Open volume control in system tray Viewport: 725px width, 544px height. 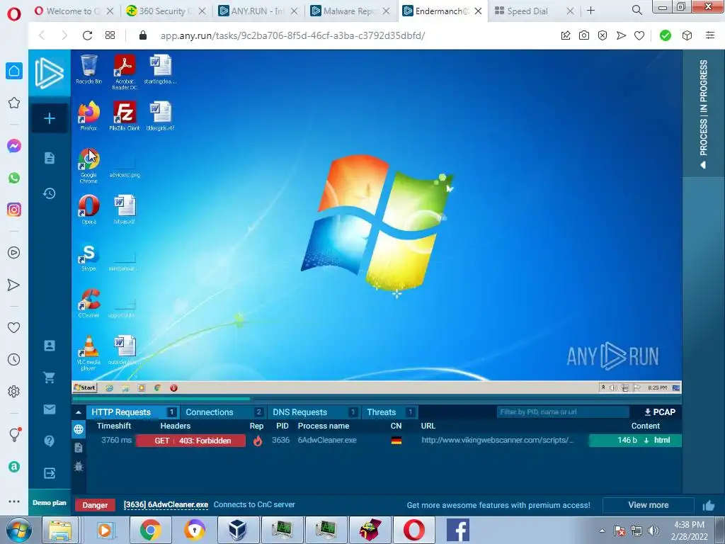tap(653, 531)
